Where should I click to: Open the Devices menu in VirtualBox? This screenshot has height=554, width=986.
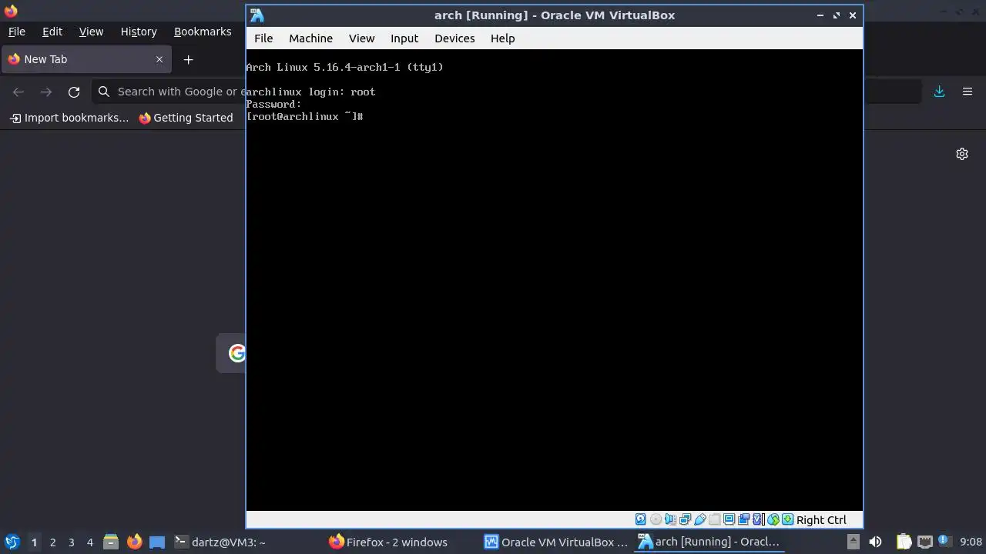454,38
